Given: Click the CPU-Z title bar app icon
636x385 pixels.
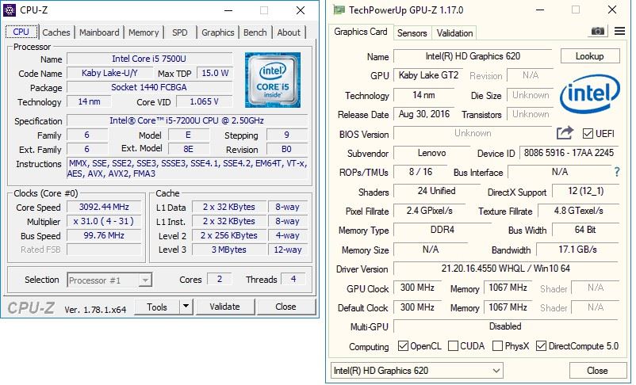Looking at the screenshot, I should point(10,10).
